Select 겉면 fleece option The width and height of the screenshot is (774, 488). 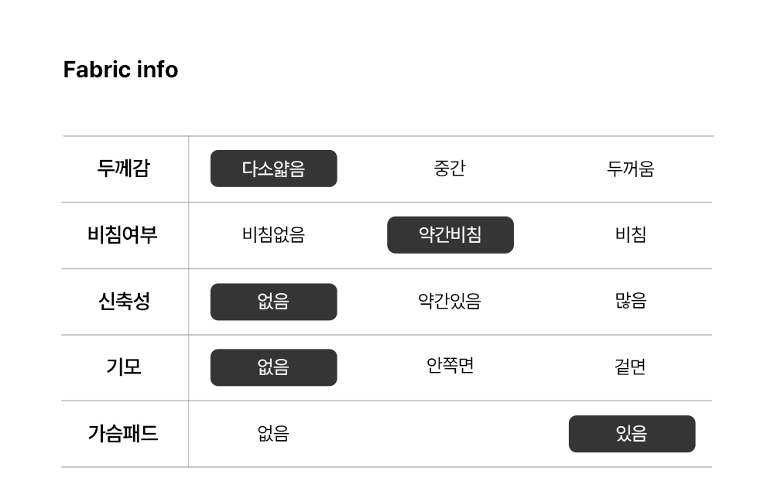(630, 367)
